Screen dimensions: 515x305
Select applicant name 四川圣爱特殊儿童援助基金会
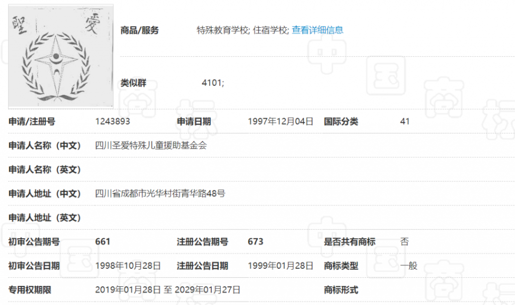pos(151,145)
